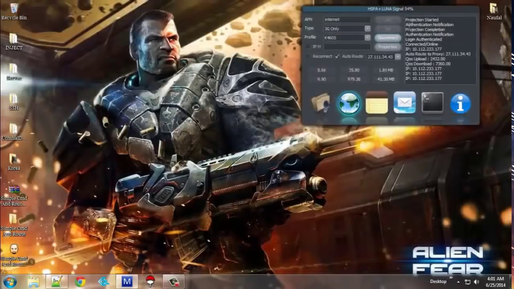The image size is (514, 289).
Task: Open the blue M app on taskbar
Action: pos(127,282)
